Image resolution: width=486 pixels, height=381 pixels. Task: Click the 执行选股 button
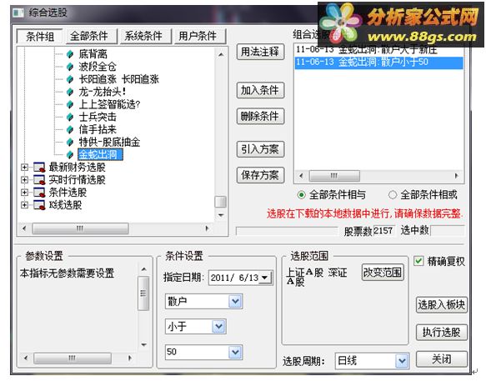tap(441, 333)
